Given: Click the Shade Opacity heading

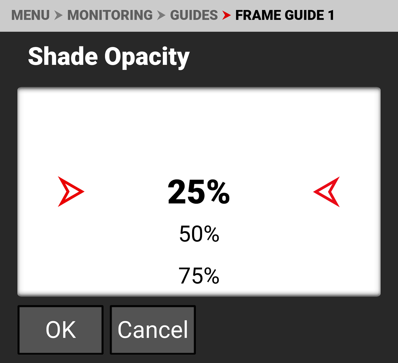Looking at the screenshot, I should [x=109, y=57].
